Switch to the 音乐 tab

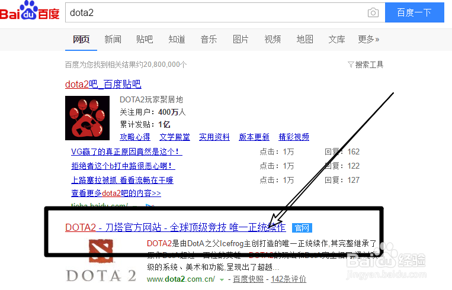click(x=209, y=39)
